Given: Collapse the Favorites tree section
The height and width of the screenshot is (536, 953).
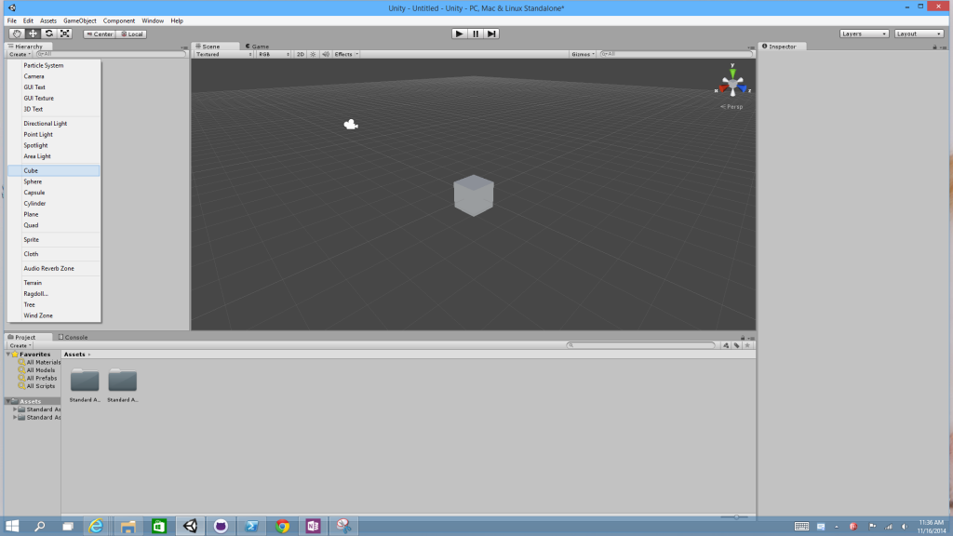Looking at the screenshot, I should 8,355.
